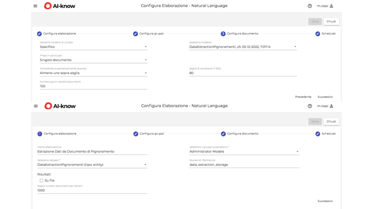Click Nome elaborazione field Estrazione Dati
Viewport: 373px width, 209px height.
(x=92, y=152)
